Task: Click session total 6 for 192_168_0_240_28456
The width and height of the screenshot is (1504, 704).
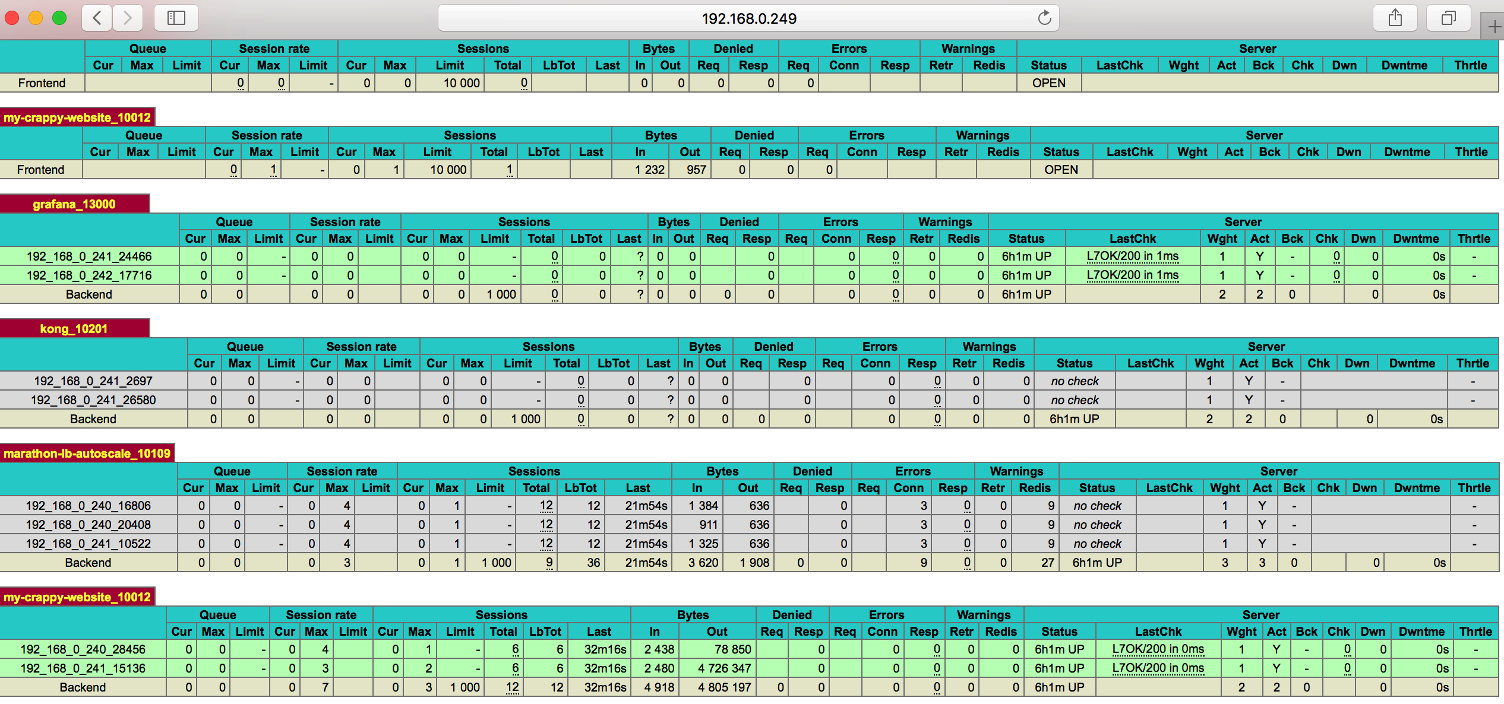Action: (515, 649)
